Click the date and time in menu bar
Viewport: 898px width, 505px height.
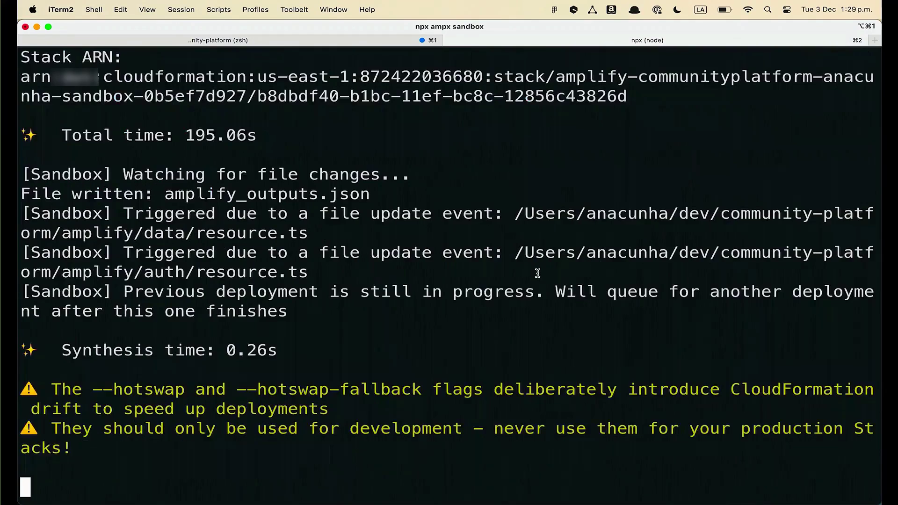pos(837,9)
